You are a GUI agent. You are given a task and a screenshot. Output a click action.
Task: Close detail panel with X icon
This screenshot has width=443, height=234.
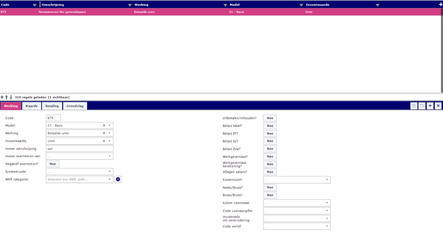(x=438, y=106)
